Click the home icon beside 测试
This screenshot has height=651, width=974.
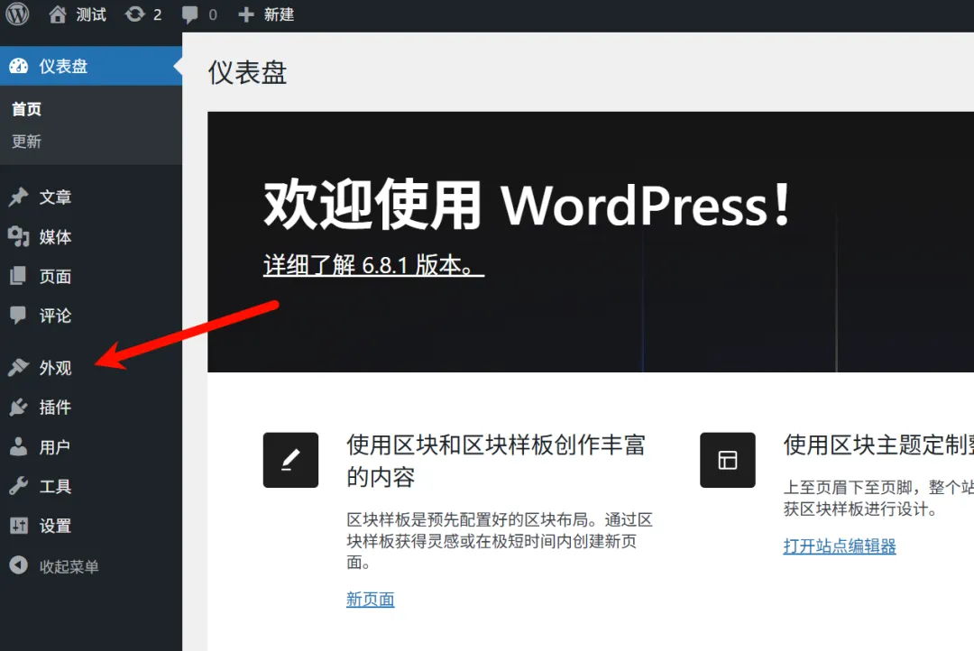coord(58,14)
